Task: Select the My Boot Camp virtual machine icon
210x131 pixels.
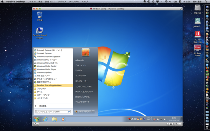Action: (x=197, y=50)
